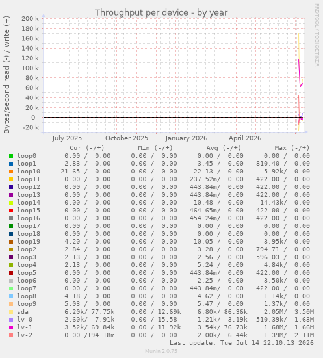Click the lv-1 current write value '69.84k'

[103, 327]
